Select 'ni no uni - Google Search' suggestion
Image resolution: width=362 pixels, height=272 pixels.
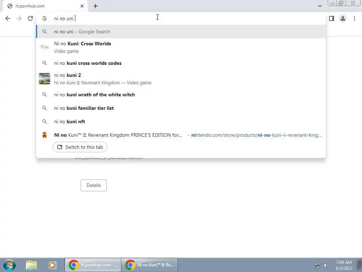coord(181,32)
